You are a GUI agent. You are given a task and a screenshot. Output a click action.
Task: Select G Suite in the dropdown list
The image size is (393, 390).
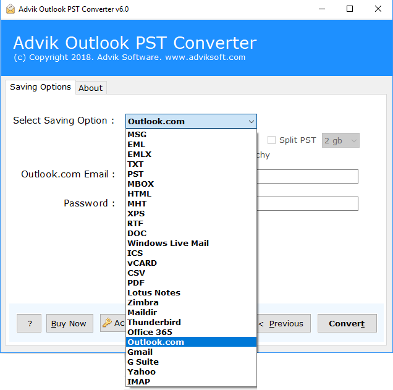(191, 362)
